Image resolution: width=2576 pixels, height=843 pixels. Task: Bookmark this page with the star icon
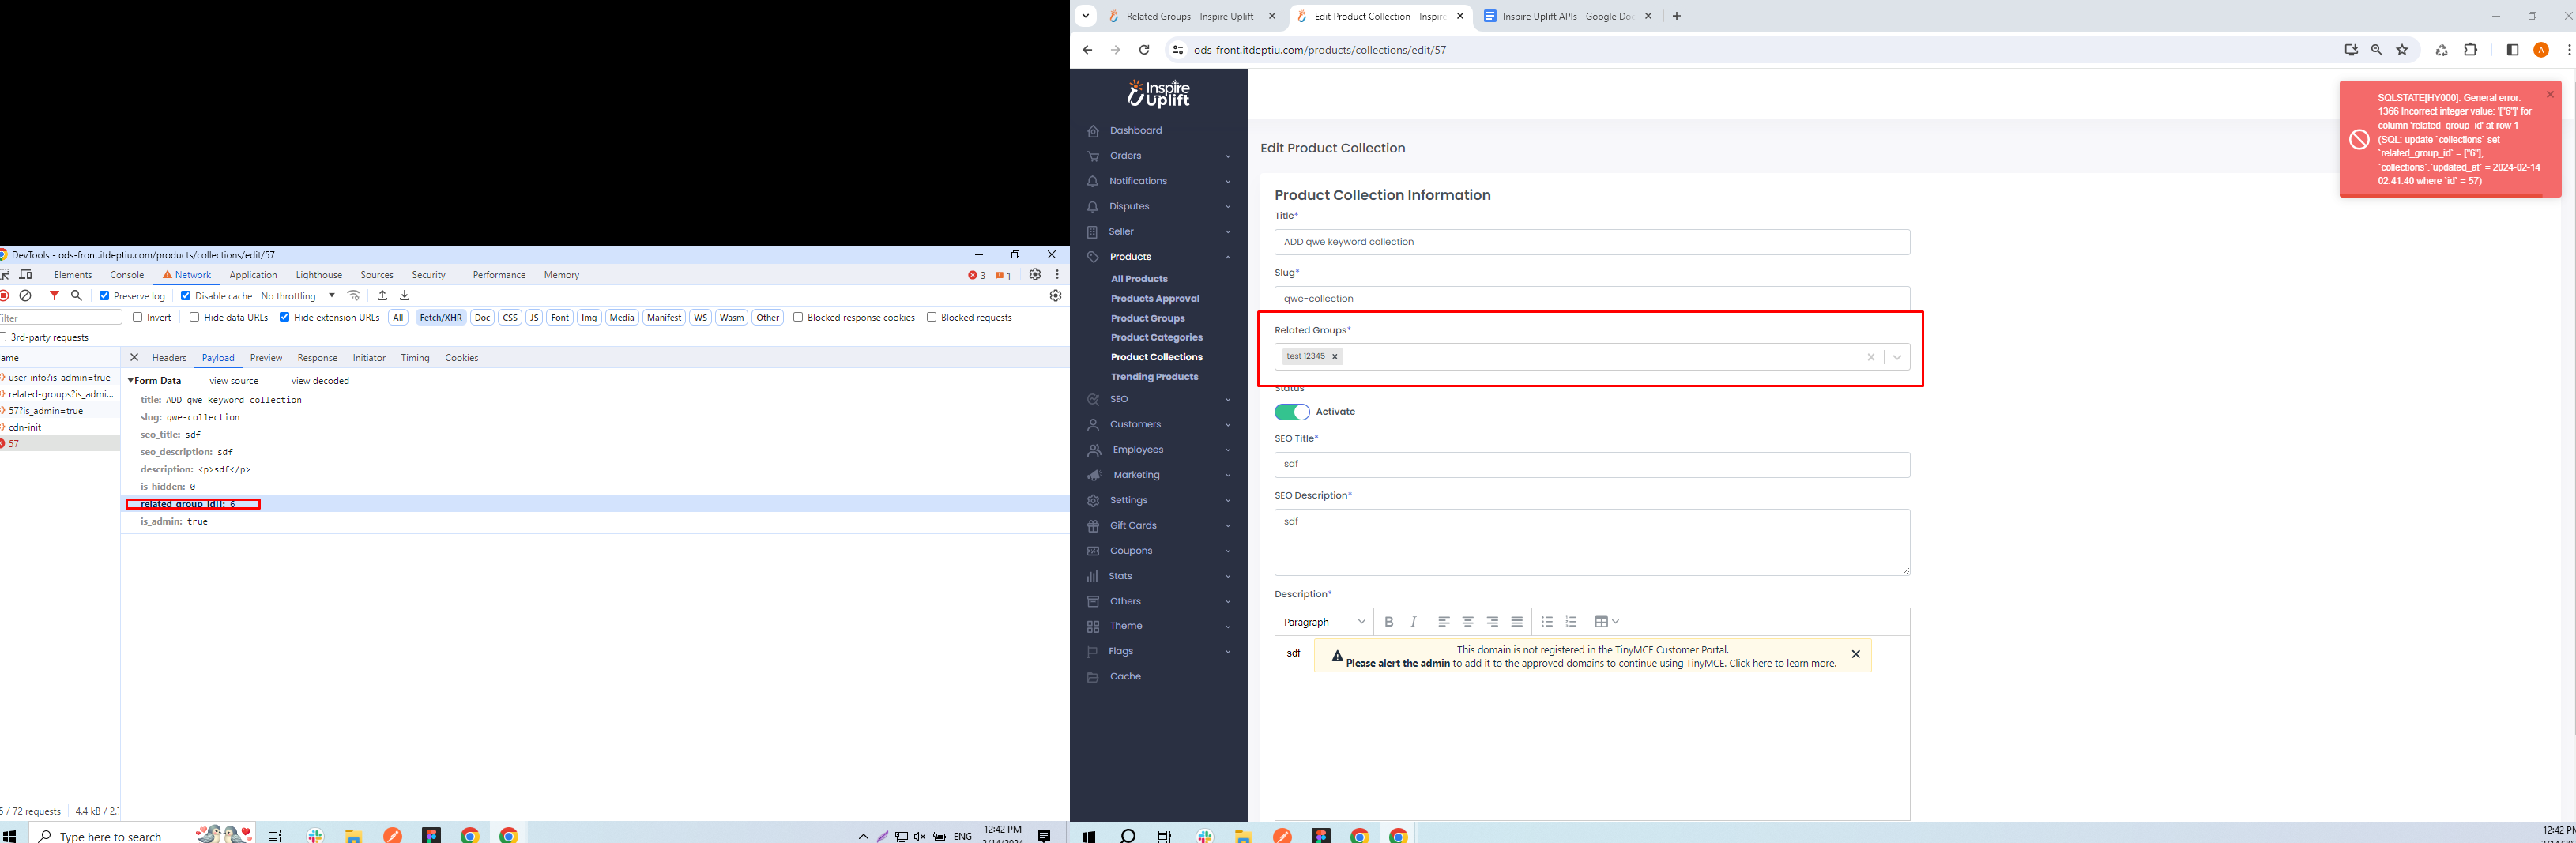(x=2402, y=50)
